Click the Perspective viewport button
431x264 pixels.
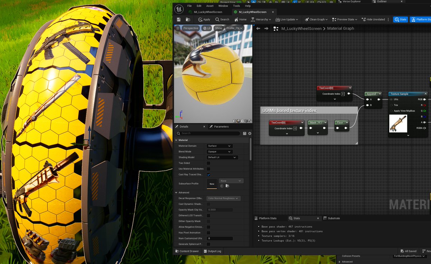(x=190, y=28)
